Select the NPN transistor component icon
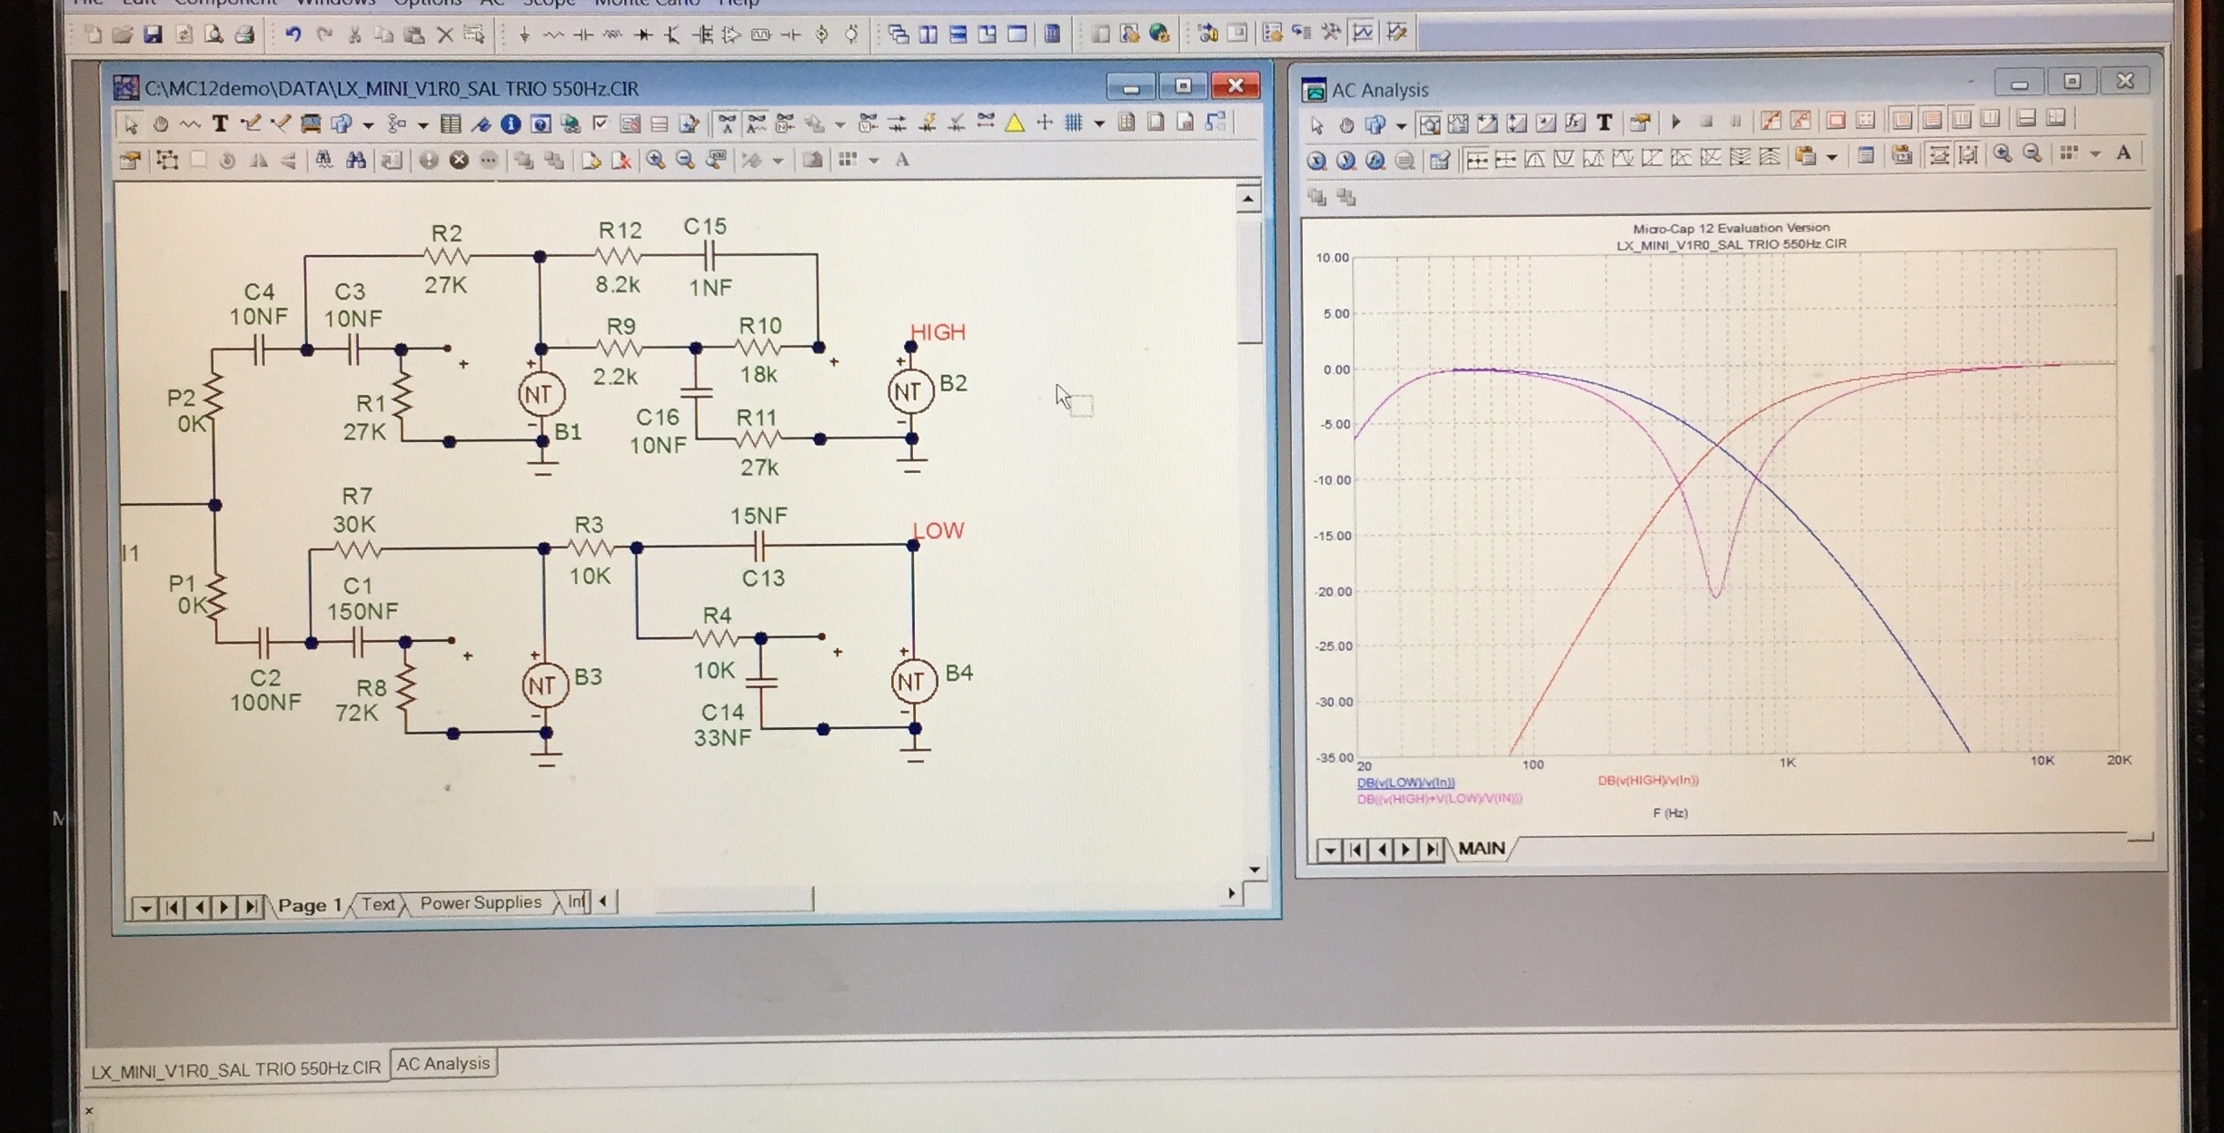2224x1133 pixels. 671,34
